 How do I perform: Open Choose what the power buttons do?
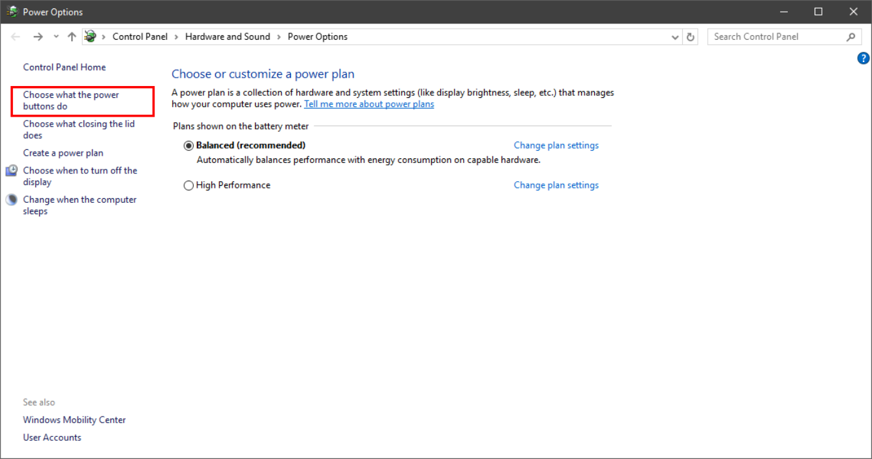(x=71, y=100)
